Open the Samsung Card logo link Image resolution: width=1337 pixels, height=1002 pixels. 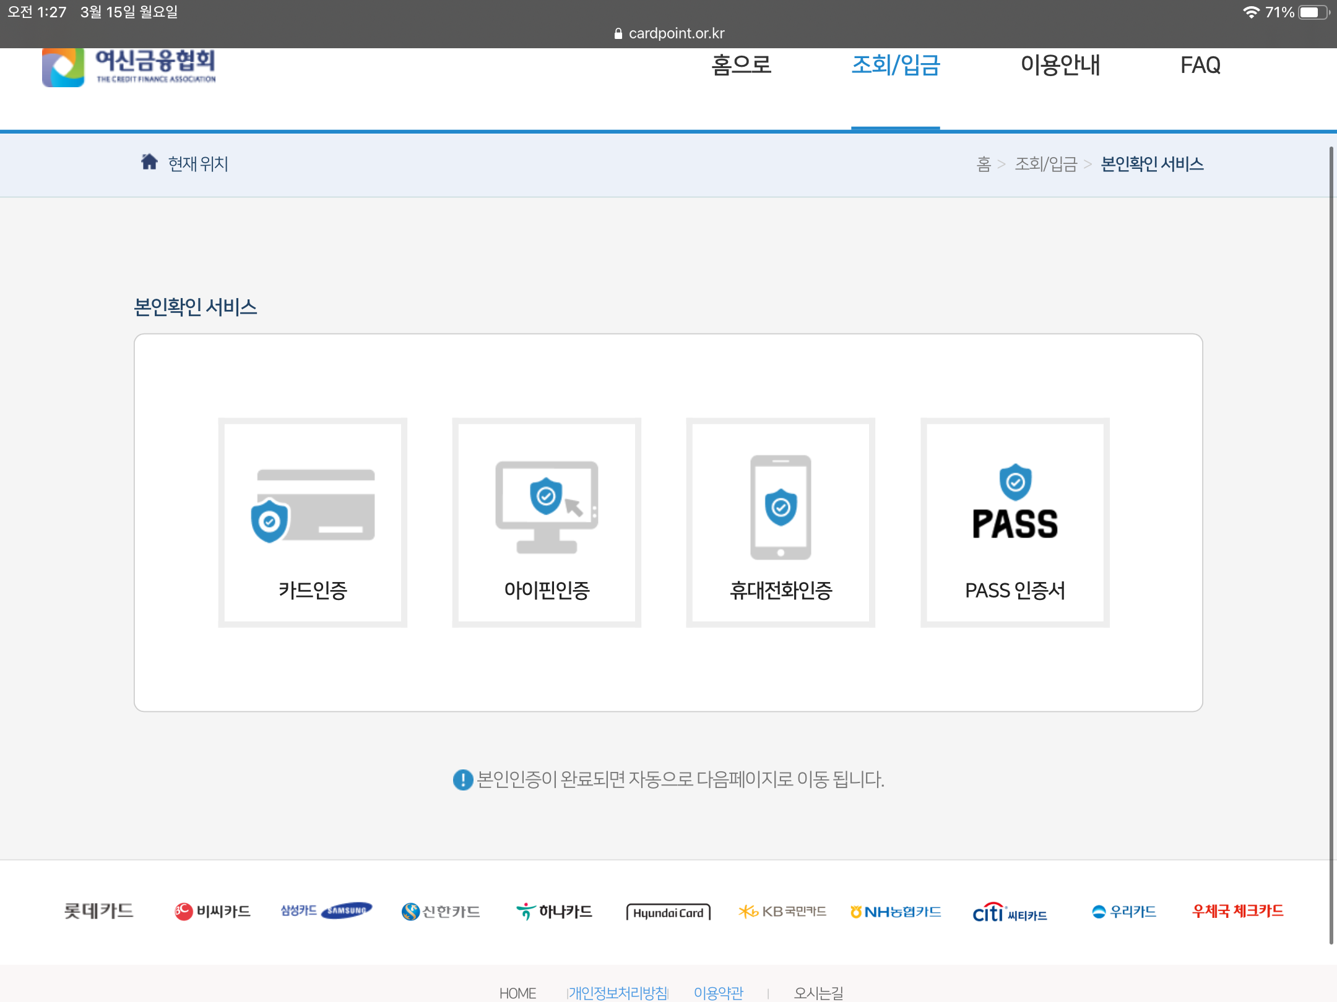tap(326, 911)
